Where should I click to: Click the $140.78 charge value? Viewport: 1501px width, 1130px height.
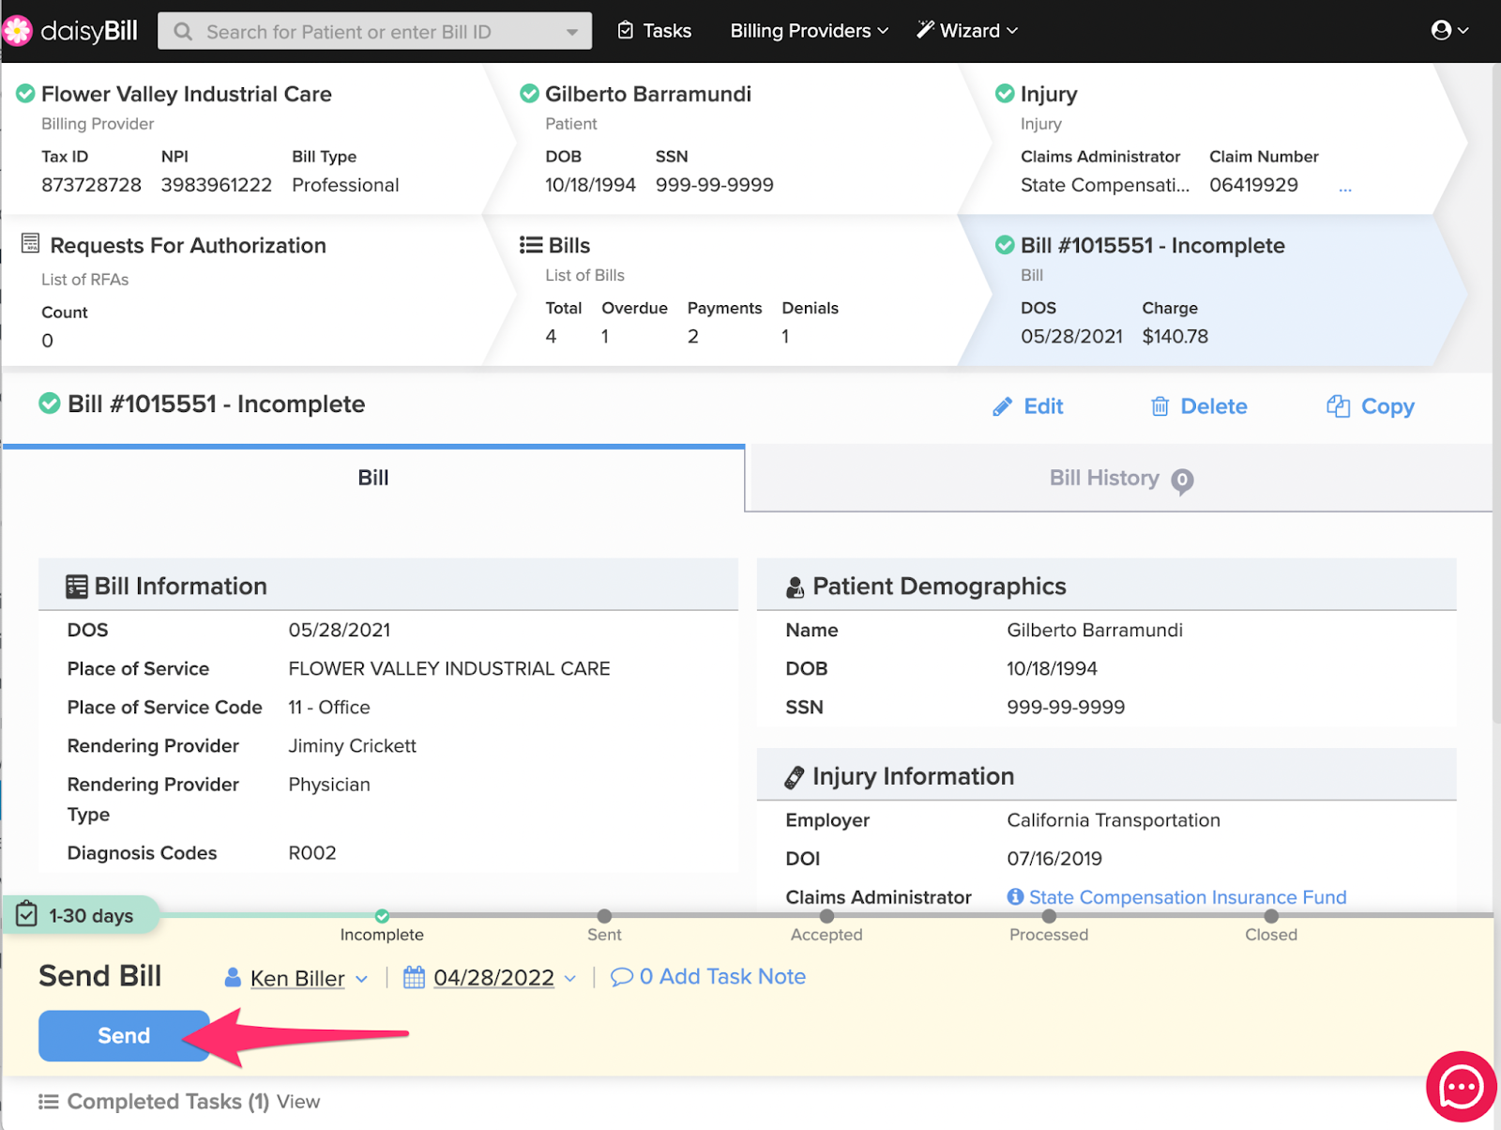(x=1175, y=336)
